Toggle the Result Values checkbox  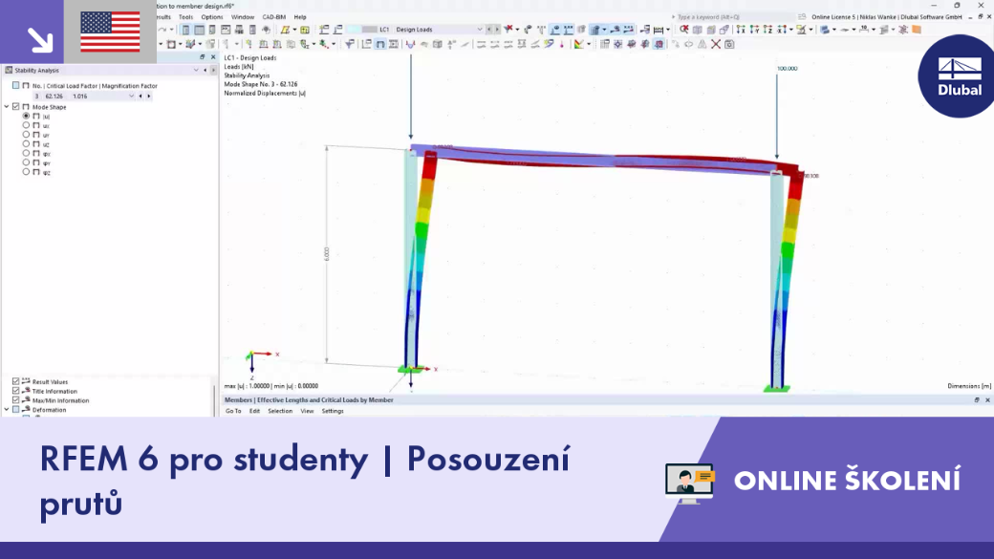pos(16,381)
